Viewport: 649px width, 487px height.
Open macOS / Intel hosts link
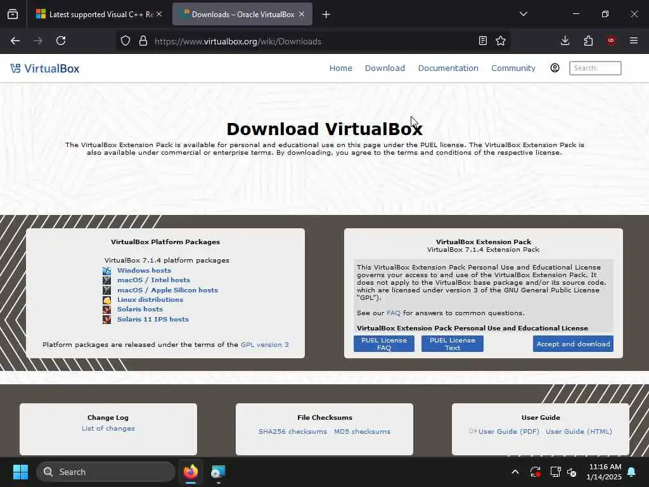point(153,280)
